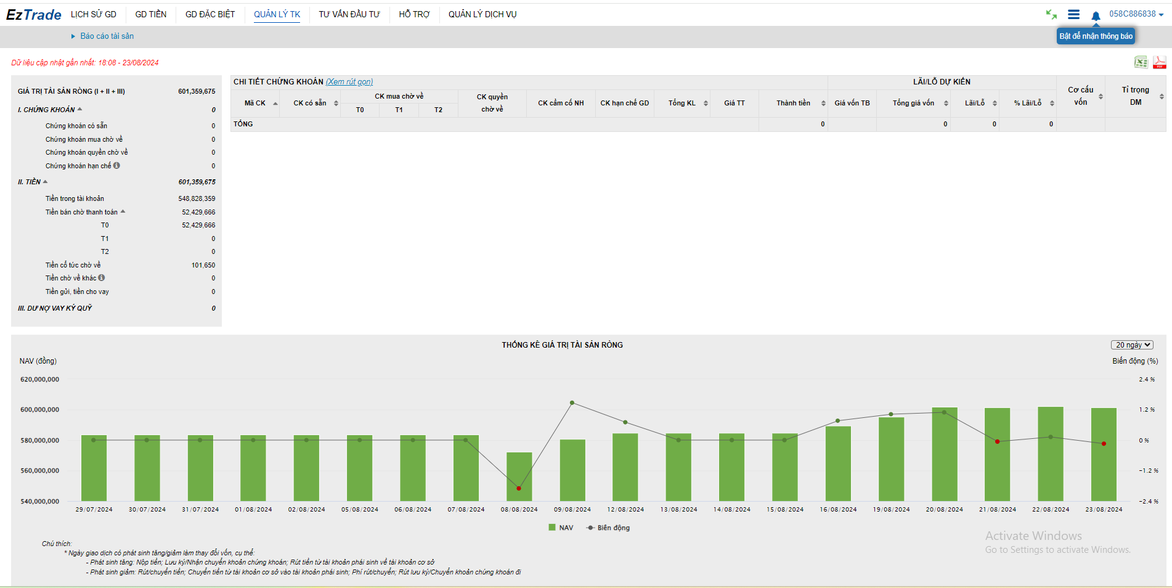
Task: Click the Giá TT column header
Action: tap(735, 103)
